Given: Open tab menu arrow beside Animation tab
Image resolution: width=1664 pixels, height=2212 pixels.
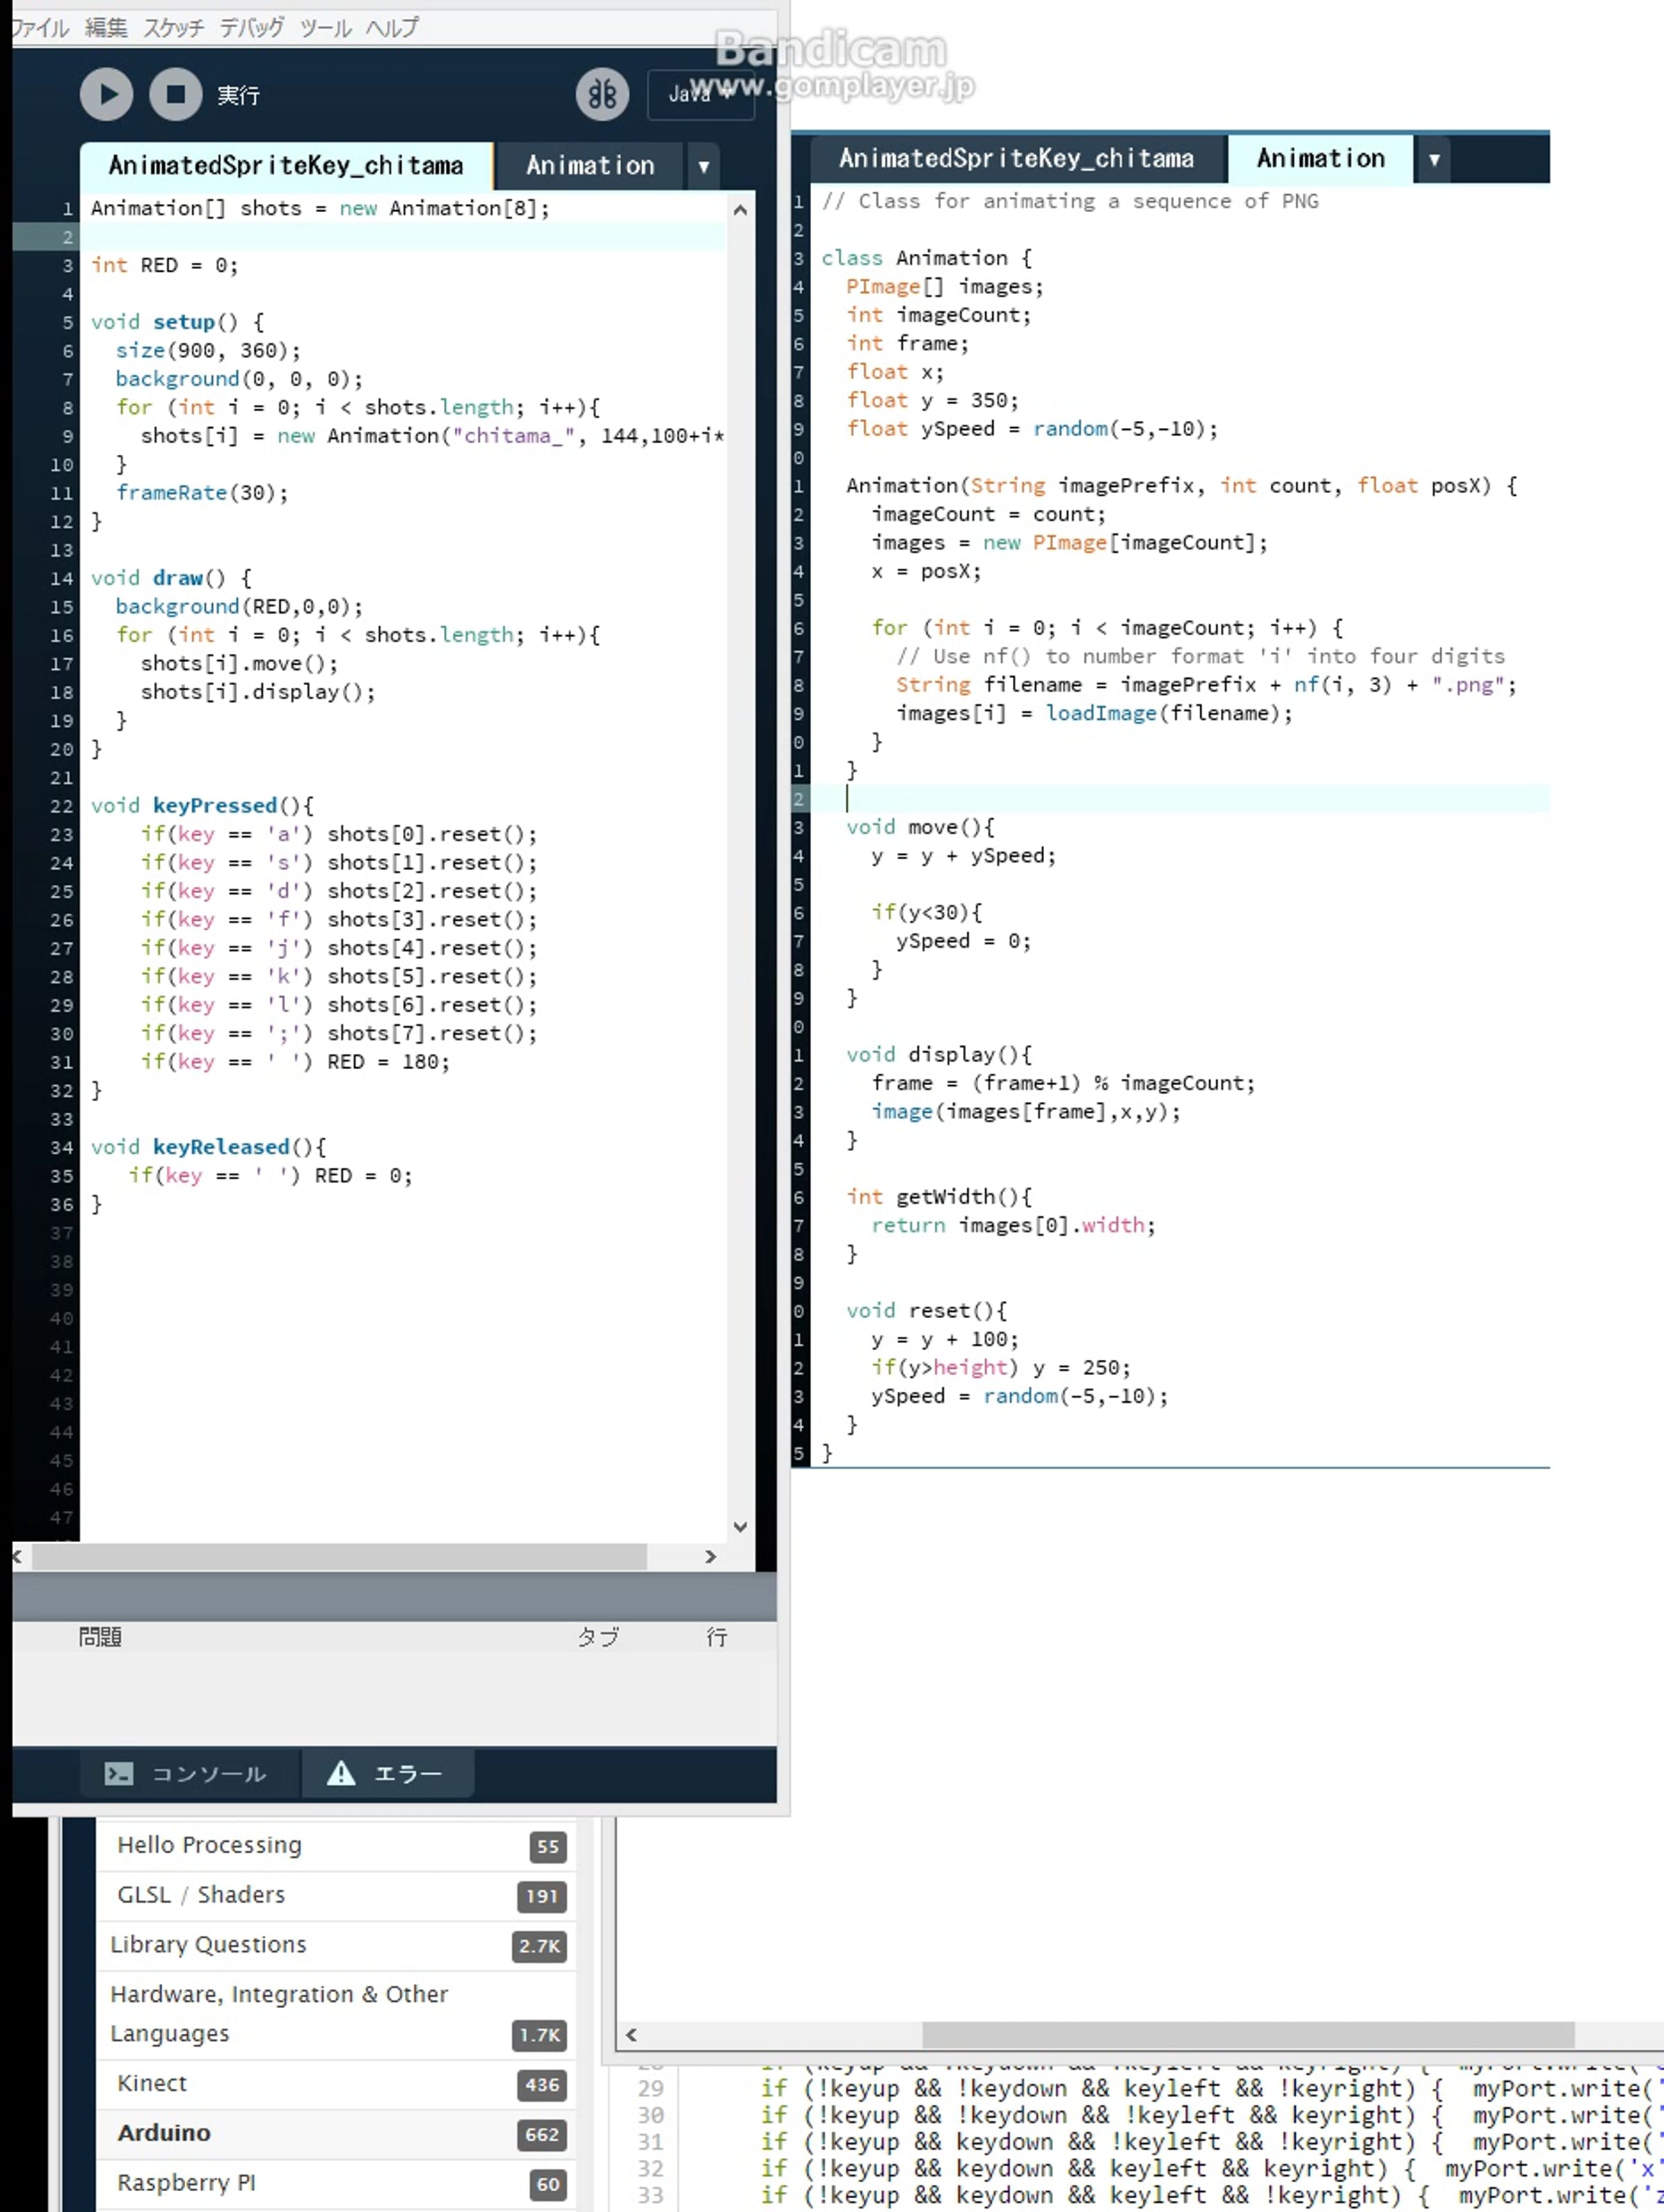Looking at the screenshot, I should coord(703,167).
